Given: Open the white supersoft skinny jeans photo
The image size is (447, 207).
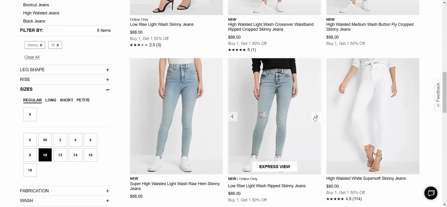Looking at the screenshot, I should tap(373, 116).
